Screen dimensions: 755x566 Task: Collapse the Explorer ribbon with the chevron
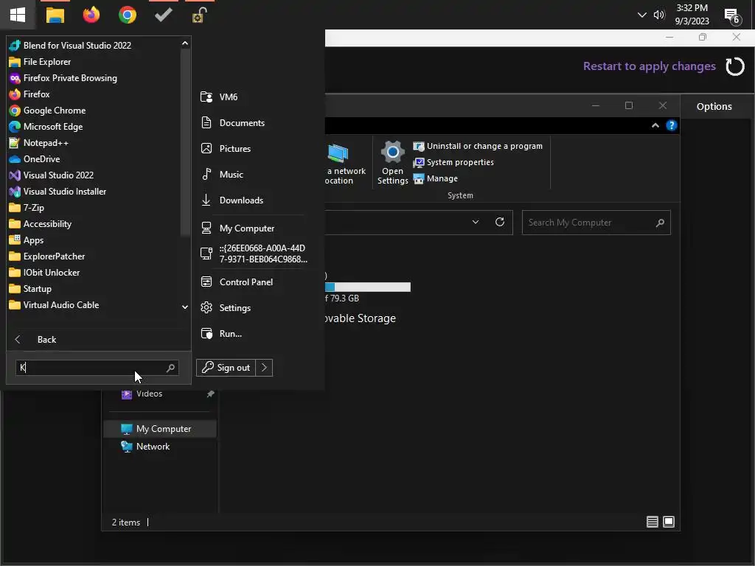pyautogui.click(x=655, y=125)
